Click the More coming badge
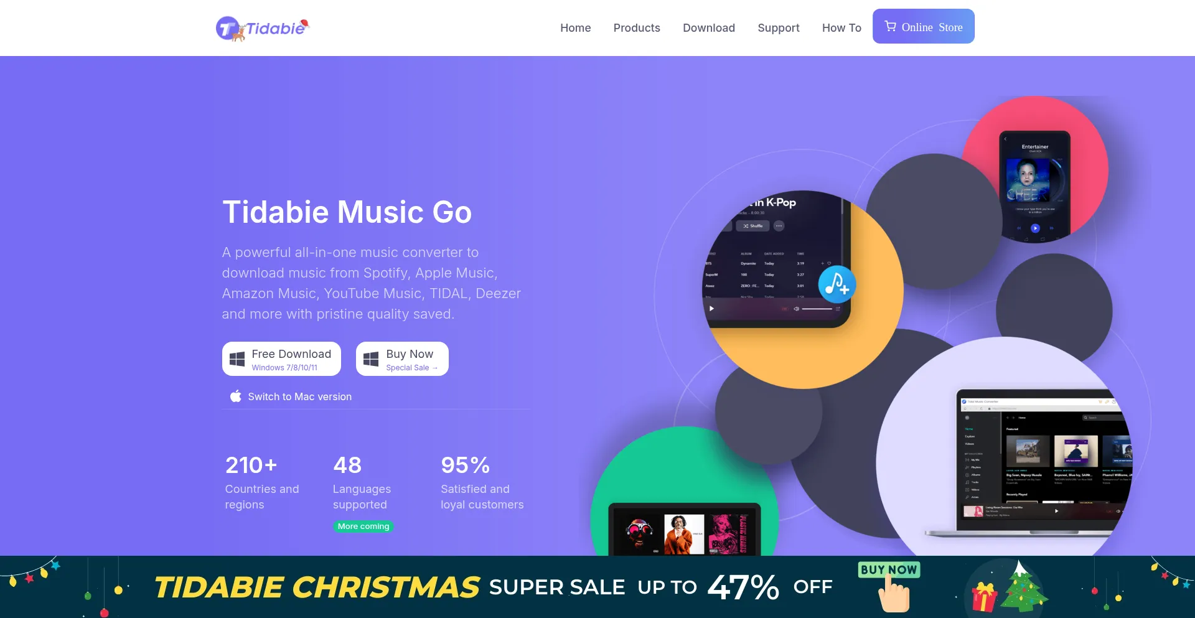The width and height of the screenshot is (1195, 618). (363, 527)
